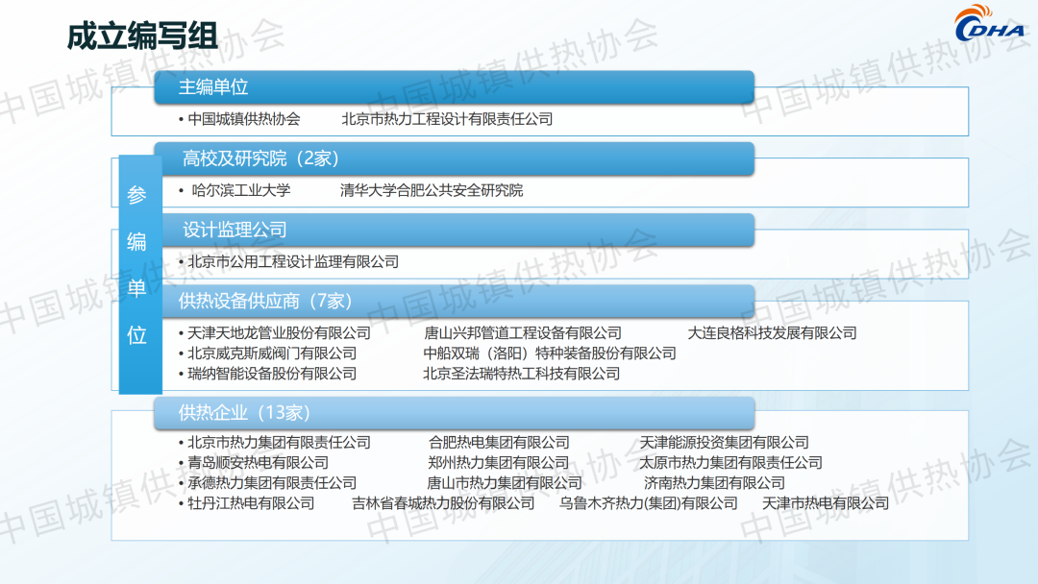Click 中国城镇供热协会 in the 主编单位 list
The image size is (1038, 584).
pyautogui.click(x=244, y=120)
